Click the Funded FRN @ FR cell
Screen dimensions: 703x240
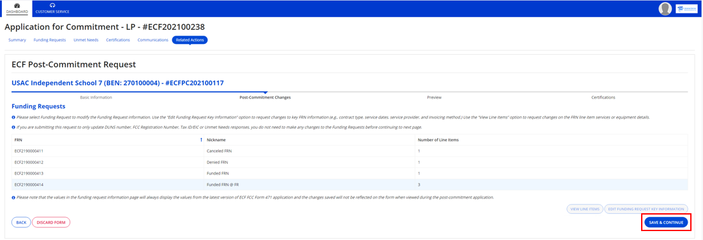[x=309, y=185]
